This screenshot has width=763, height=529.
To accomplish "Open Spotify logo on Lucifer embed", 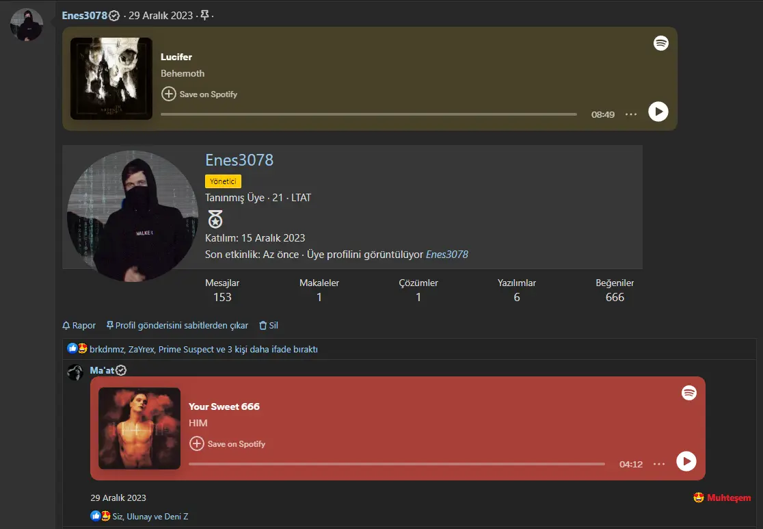I will point(660,43).
